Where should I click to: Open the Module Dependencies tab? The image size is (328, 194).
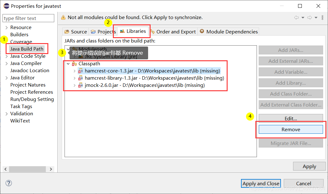click(x=229, y=32)
